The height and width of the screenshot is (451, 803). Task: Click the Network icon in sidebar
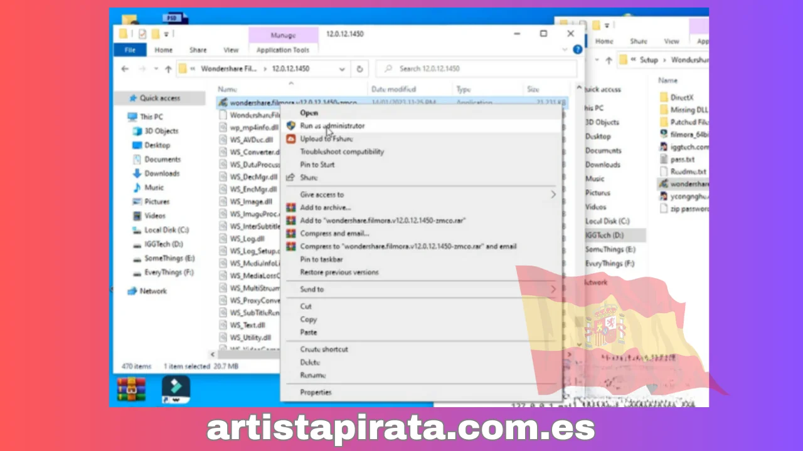[x=132, y=291]
